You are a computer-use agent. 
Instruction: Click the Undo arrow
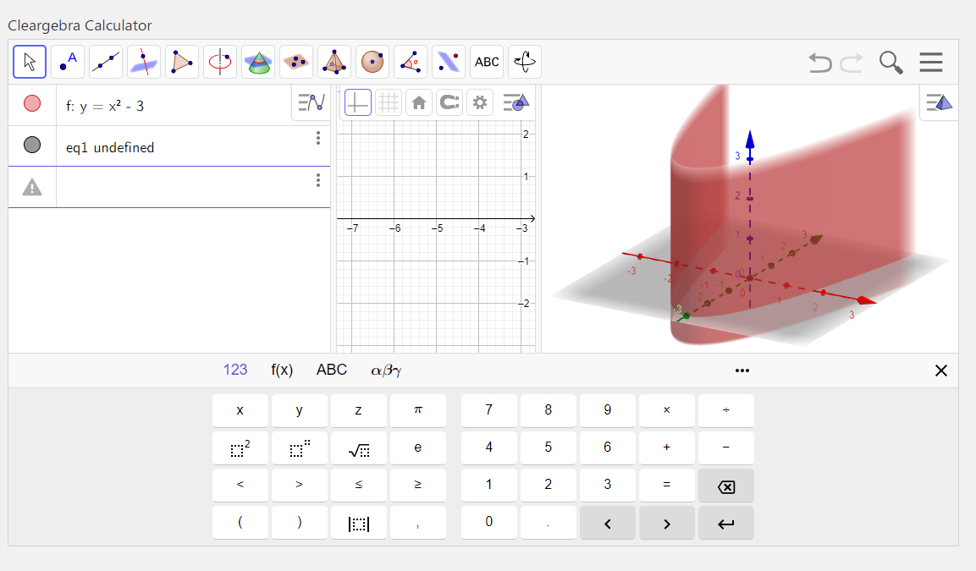tap(819, 63)
